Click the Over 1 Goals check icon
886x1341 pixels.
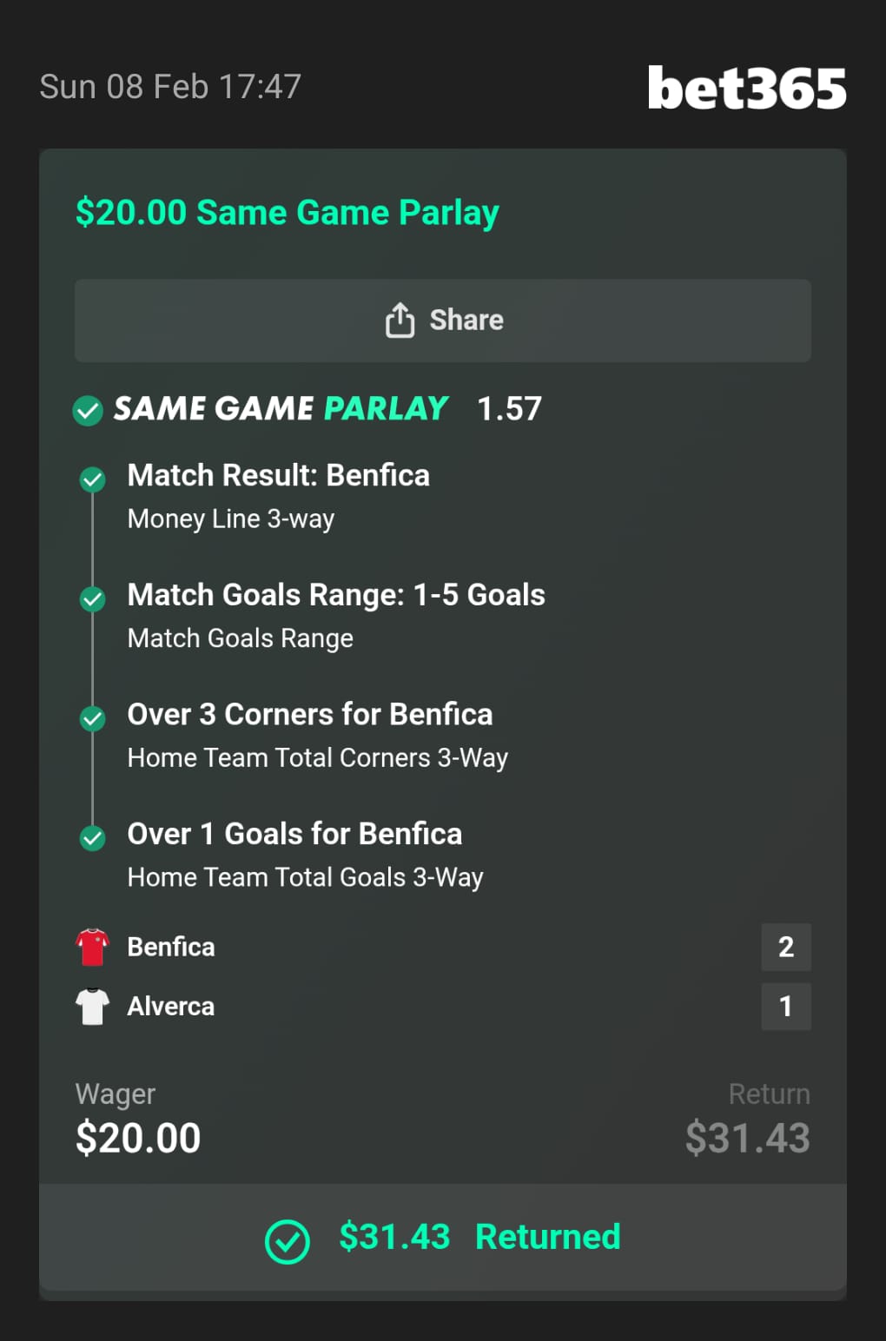pos(93,837)
